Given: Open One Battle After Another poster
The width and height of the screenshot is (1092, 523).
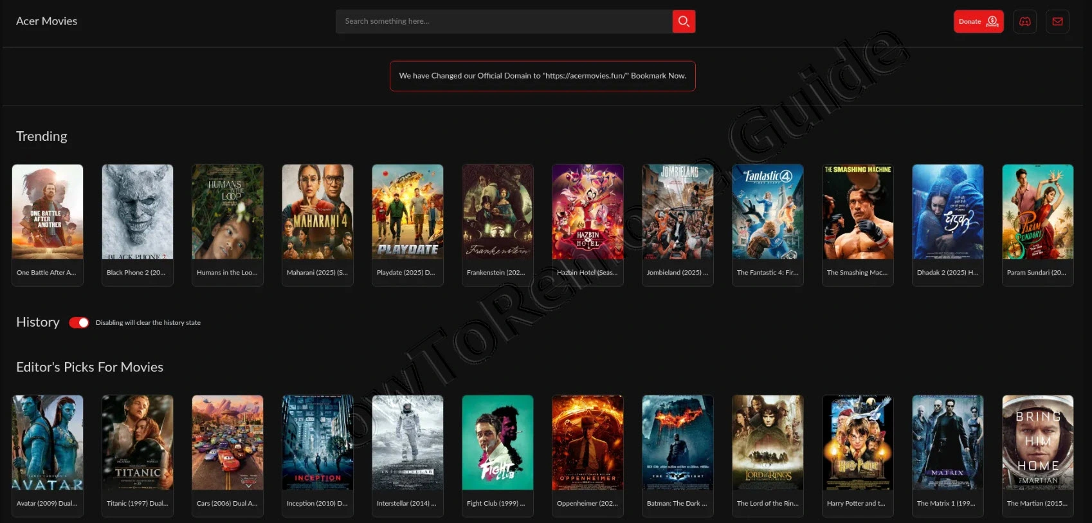Looking at the screenshot, I should point(48,212).
